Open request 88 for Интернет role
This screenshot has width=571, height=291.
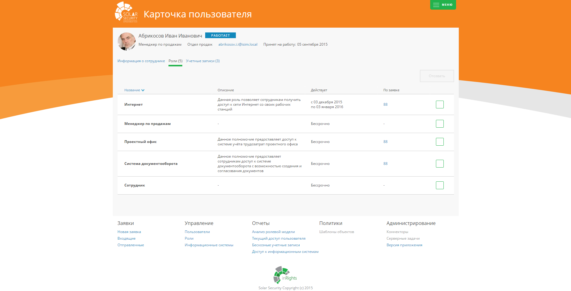[385, 105]
